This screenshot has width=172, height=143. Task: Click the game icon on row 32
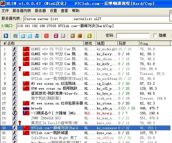(15, 138)
